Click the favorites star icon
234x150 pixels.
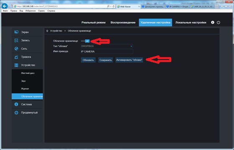[x=226, y=6]
